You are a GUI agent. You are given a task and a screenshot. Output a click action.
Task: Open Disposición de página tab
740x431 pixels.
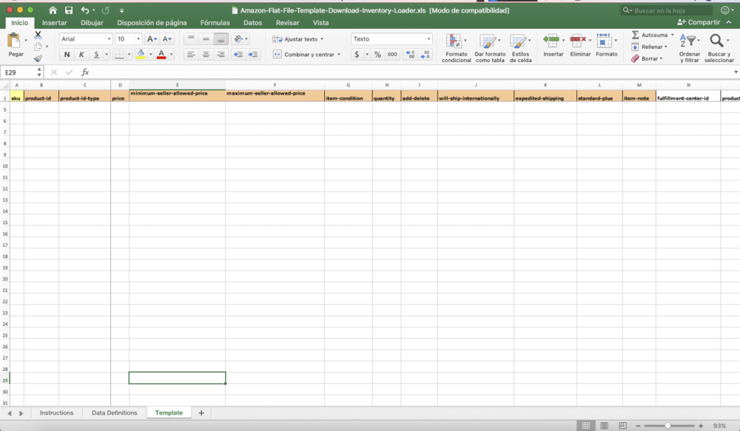coord(152,23)
